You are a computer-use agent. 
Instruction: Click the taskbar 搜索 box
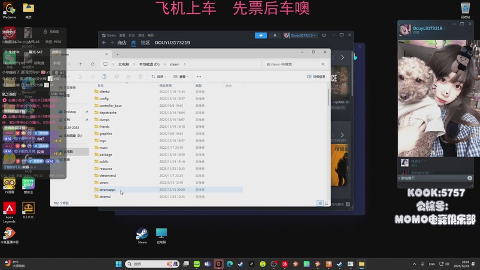(x=152, y=264)
